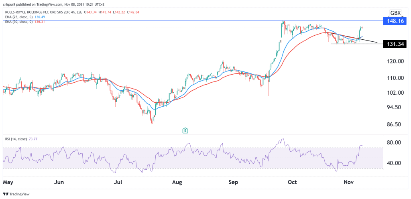
Task: Click the RSI value 73.77
Action: pos(33,139)
